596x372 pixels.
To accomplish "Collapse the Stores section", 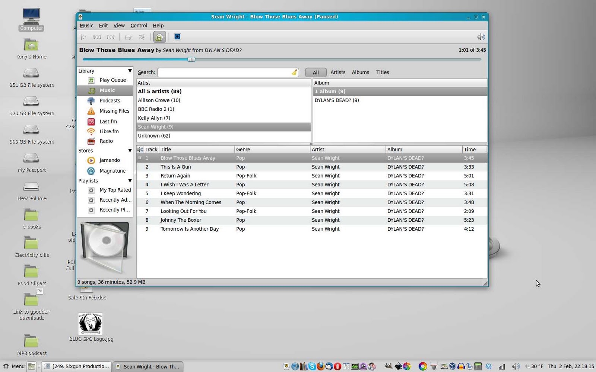I will click(x=130, y=150).
